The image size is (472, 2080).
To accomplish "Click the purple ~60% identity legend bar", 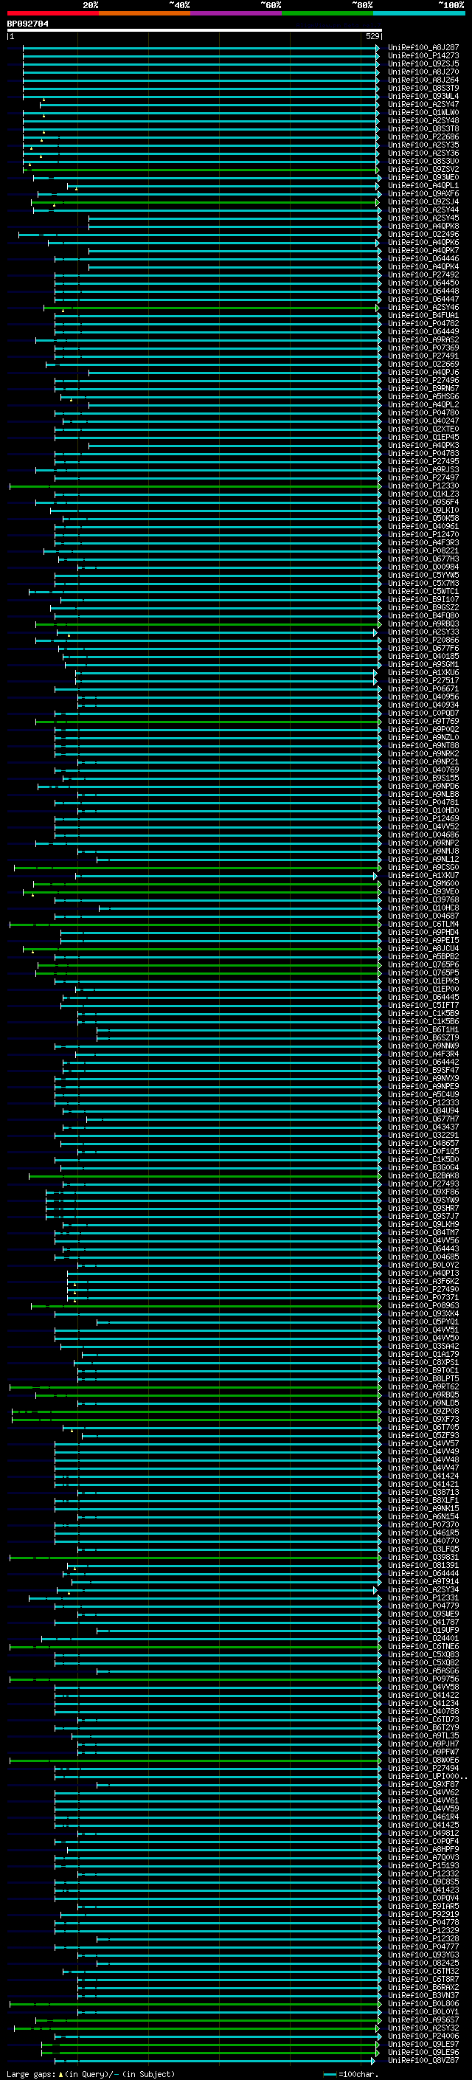I will point(237,14).
